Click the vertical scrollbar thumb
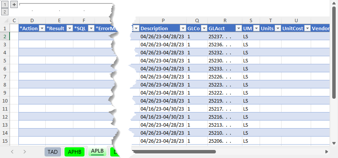The width and height of the screenshot is (338, 158). [x=334, y=52]
